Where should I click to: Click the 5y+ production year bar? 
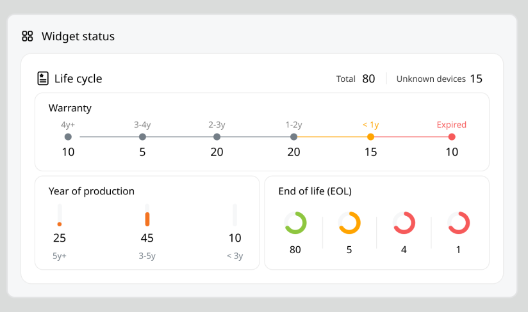[60, 215]
